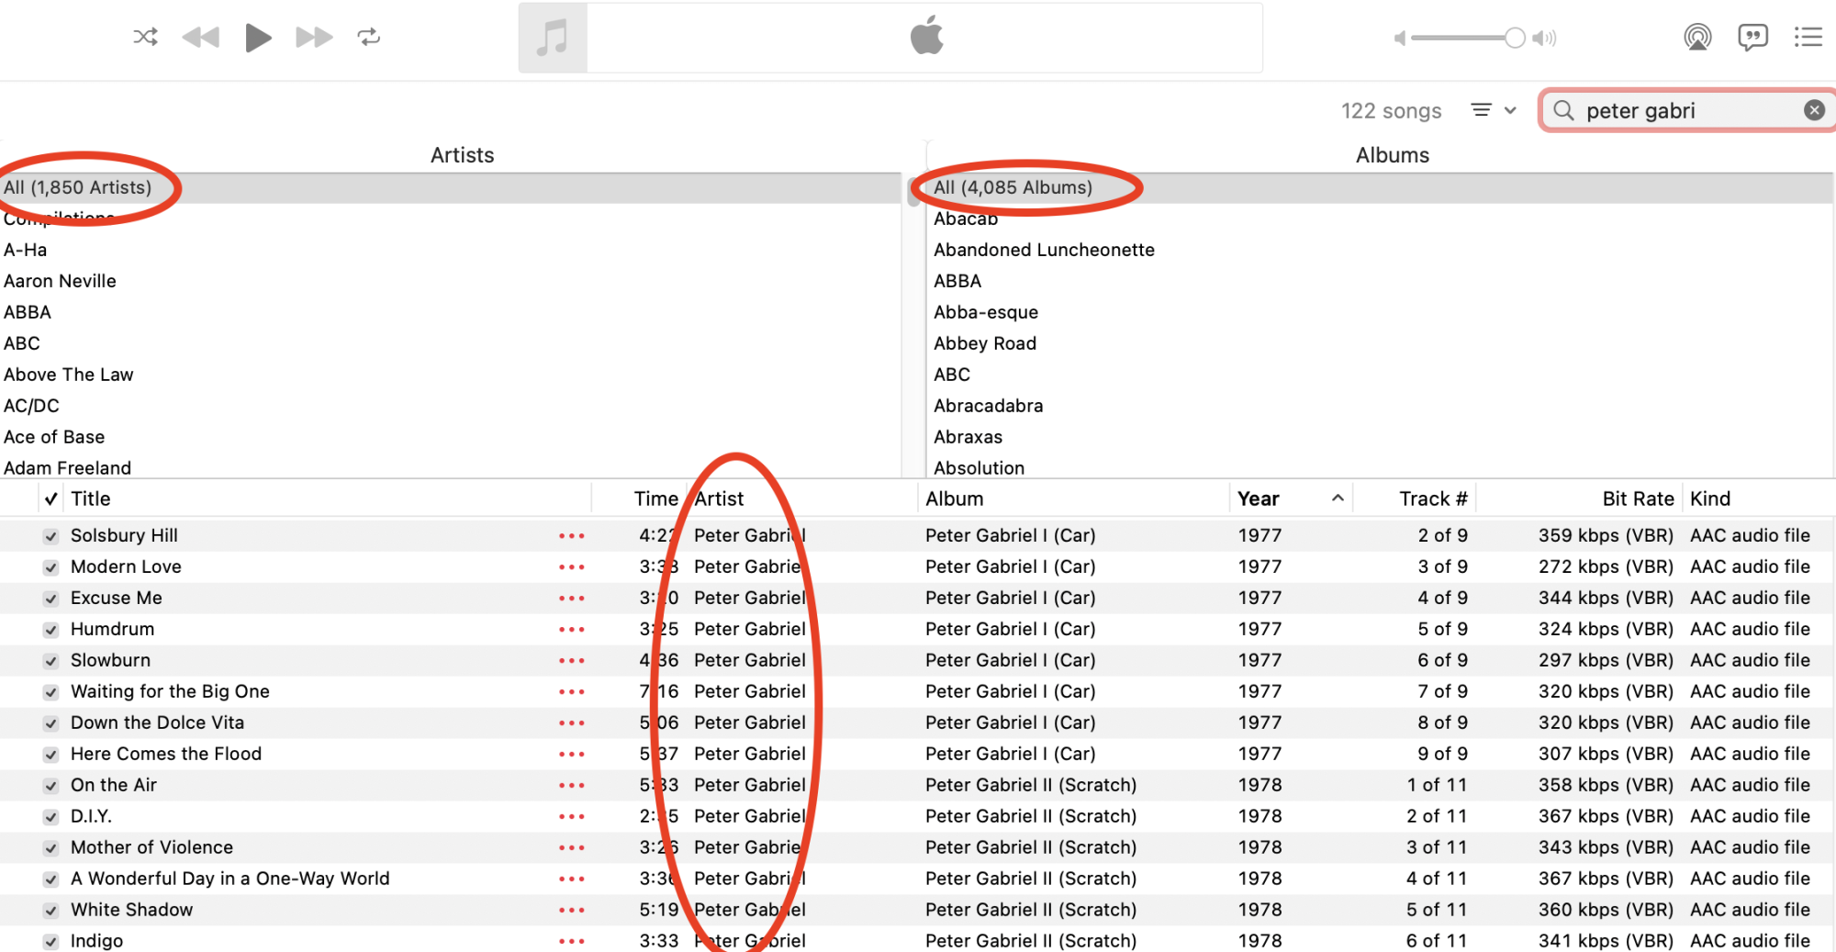Uncheck Here Comes the Flood checkbox
This screenshot has height=952, width=1836.
(x=51, y=755)
